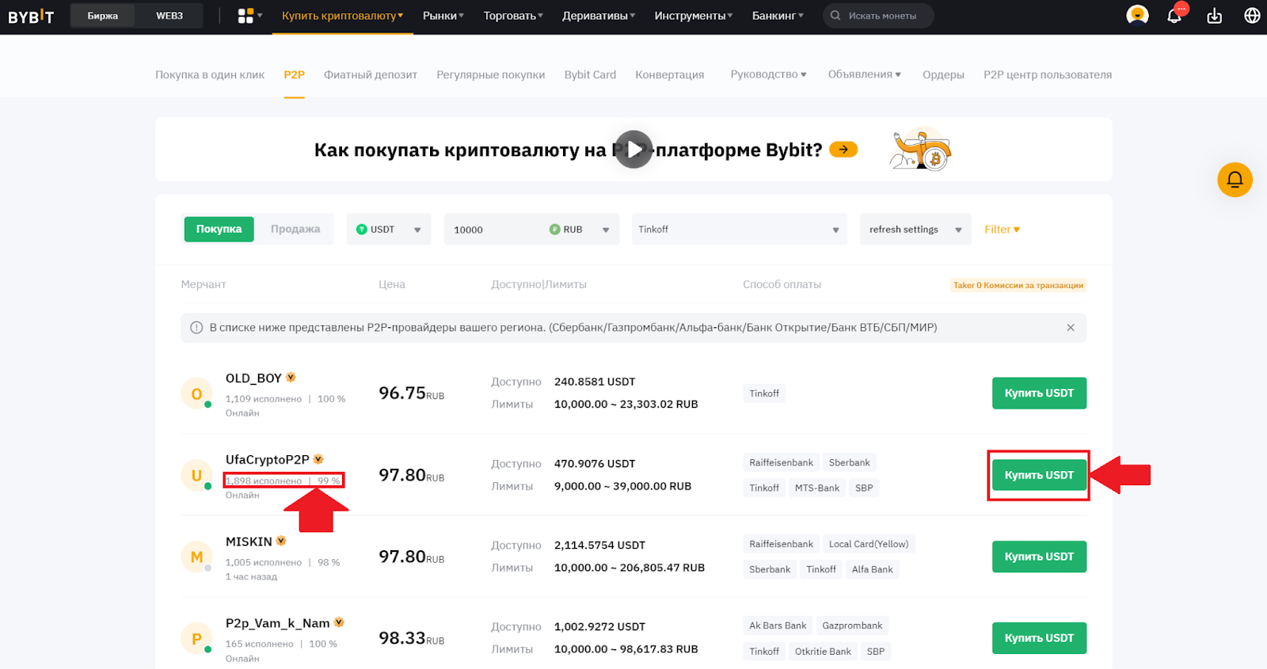Click Raiffeisenbank tag in UfaCryptoP2P row
The height and width of the screenshot is (669, 1267).
coord(782,462)
